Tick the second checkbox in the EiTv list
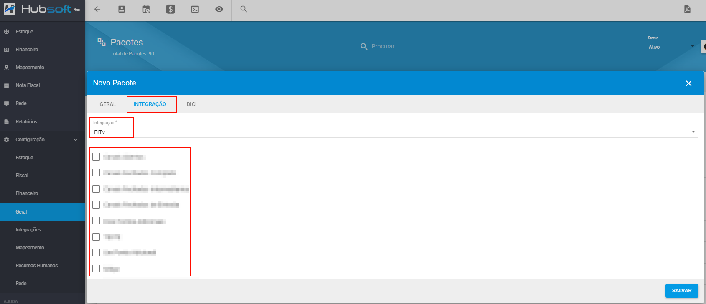Screen dimensions: 706x304 coord(96,173)
